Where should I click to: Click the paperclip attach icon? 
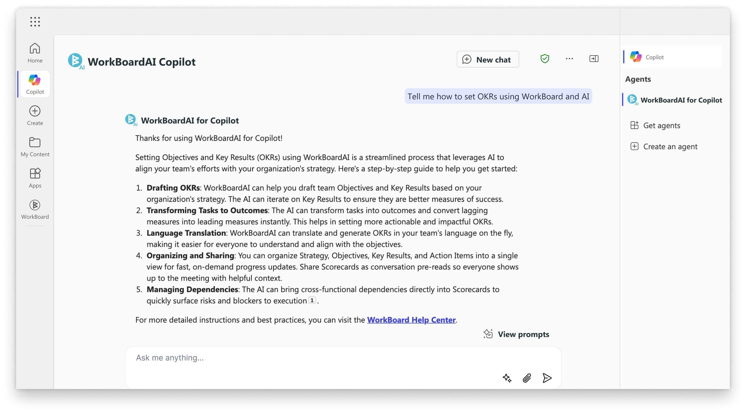coord(527,378)
